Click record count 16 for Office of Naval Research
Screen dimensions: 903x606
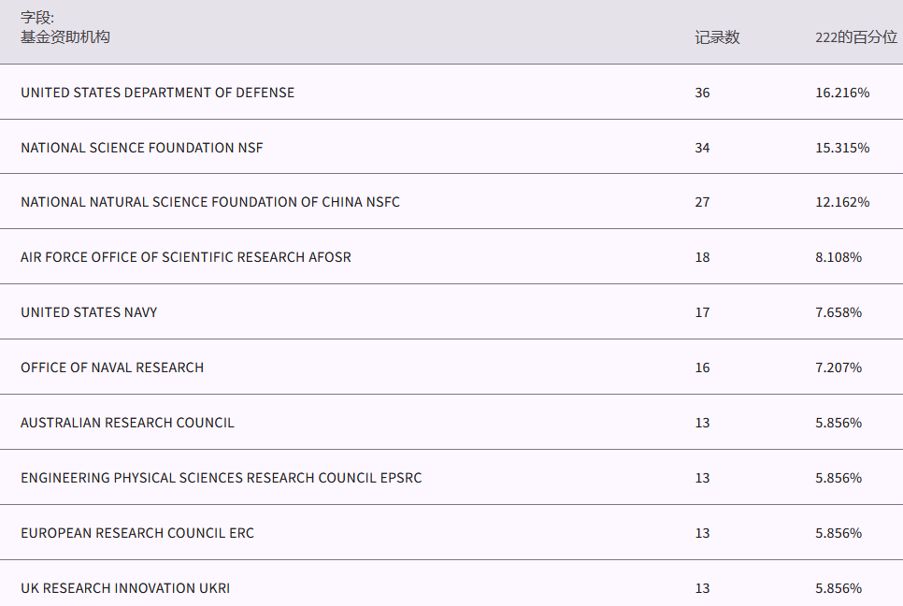pos(702,368)
